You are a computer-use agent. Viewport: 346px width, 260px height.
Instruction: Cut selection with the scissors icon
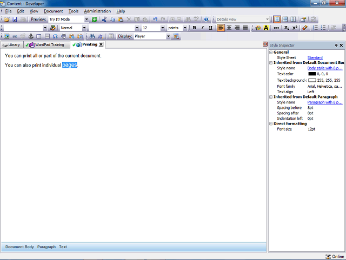click(104, 19)
